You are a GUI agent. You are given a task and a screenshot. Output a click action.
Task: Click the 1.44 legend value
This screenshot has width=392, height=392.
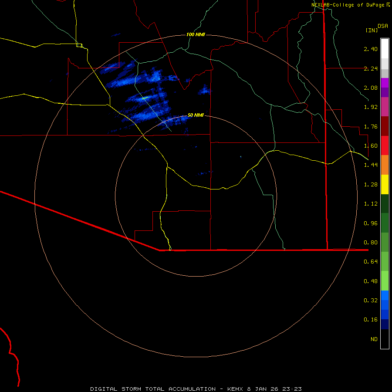pos(371,165)
